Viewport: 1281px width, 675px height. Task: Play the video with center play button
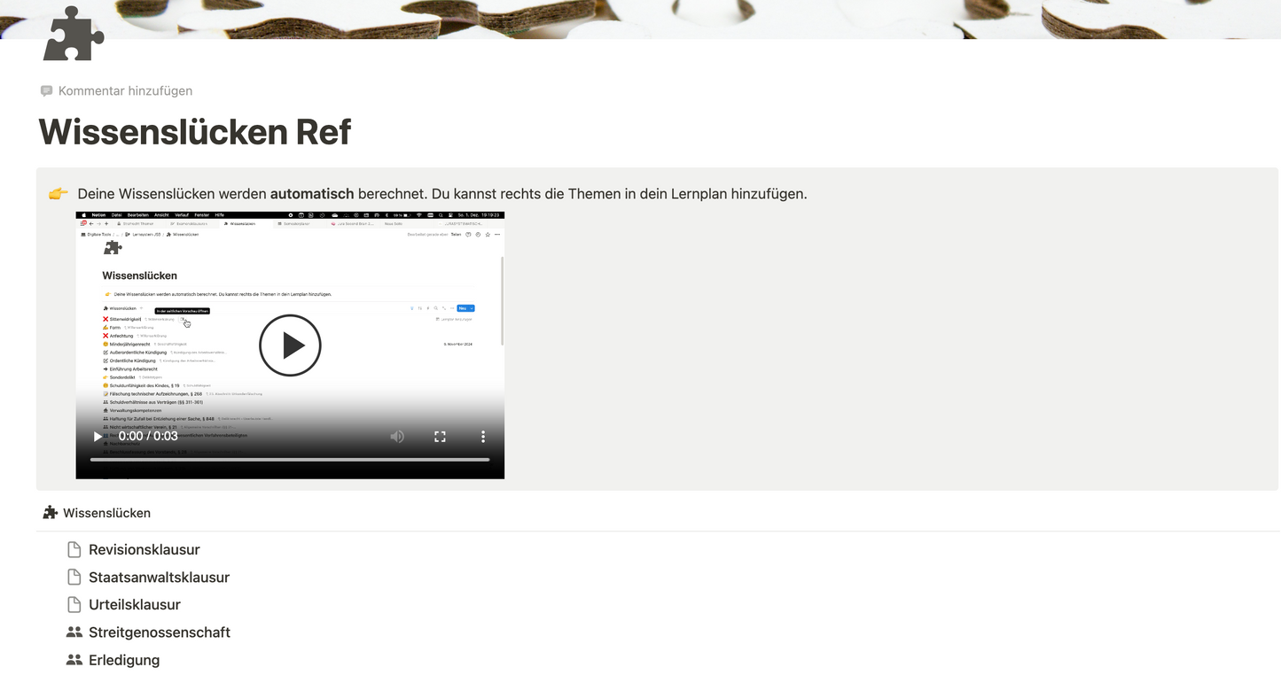[x=290, y=345]
